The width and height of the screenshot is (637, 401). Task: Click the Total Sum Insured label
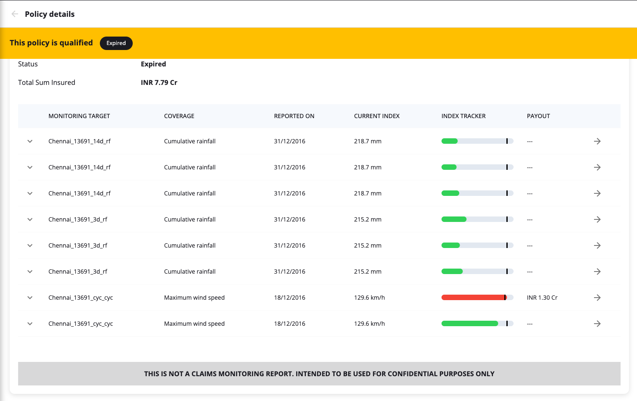click(x=46, y=82)
